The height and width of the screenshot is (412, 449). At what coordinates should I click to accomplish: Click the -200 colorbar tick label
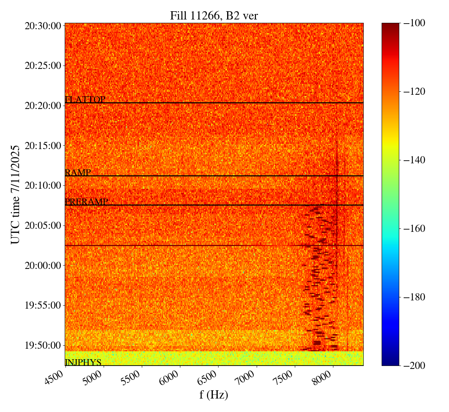[x=414, y=366]
